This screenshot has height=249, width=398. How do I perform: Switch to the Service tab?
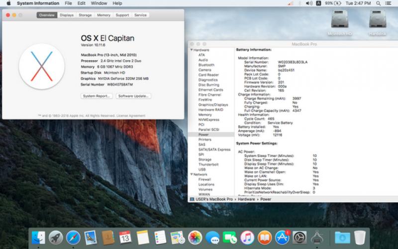click(140, 15)
